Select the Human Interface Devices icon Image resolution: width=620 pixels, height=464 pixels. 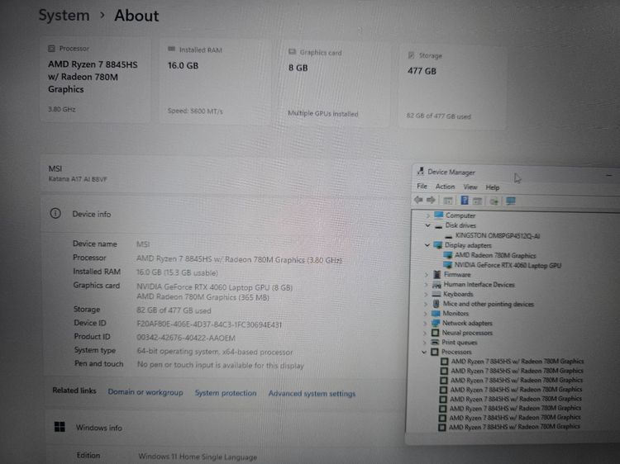[x=436, y=284]
